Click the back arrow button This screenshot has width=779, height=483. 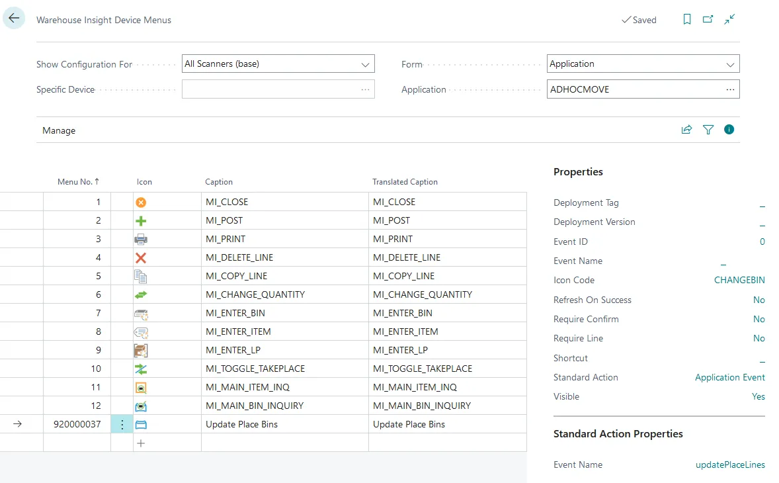(x=14, y=19)
